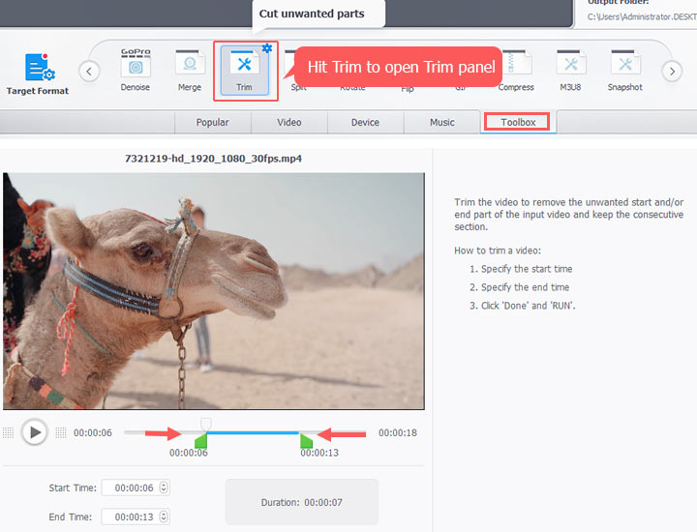Click 'Specify the end time' instruction
Screen dimensions: 697x532
(x=525, y=287)
